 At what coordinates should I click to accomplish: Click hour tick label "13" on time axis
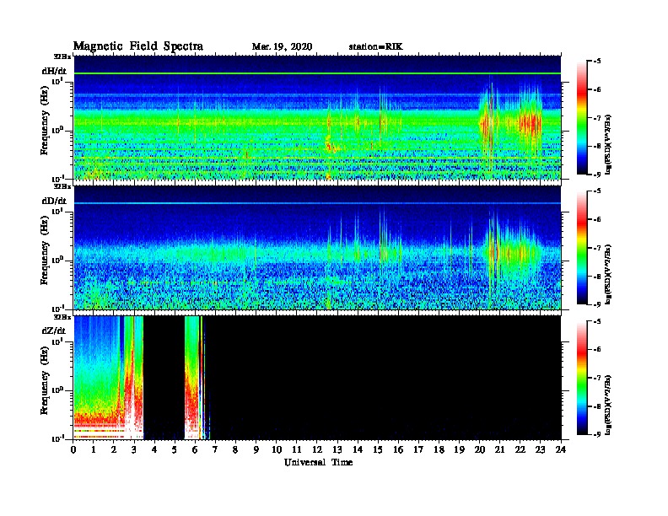[x=337, y=449]
